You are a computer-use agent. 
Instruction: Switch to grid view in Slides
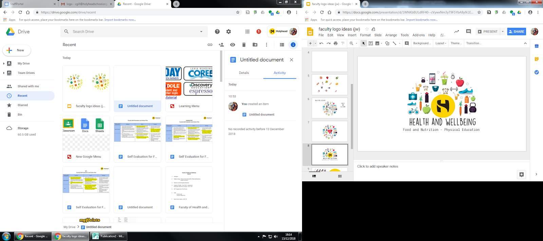[340, 176]
